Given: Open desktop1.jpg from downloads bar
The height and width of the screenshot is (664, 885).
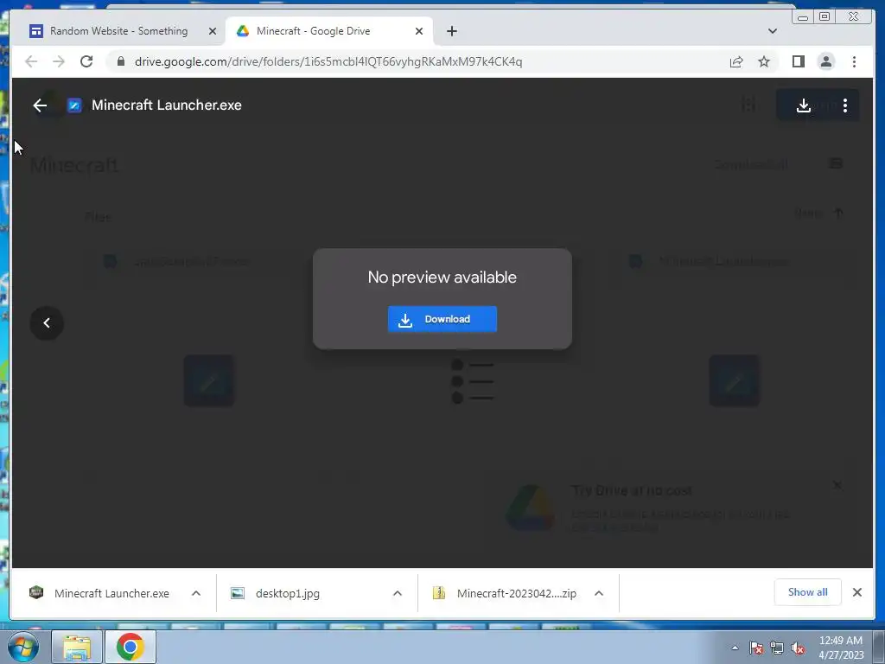Looking at the screenshot, I should point(288,593).
